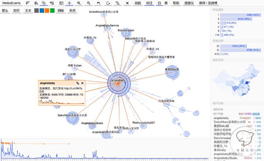Click the X clear icon in toolbar
This screenshot has width=264, height=161.
tap(127, 3)
